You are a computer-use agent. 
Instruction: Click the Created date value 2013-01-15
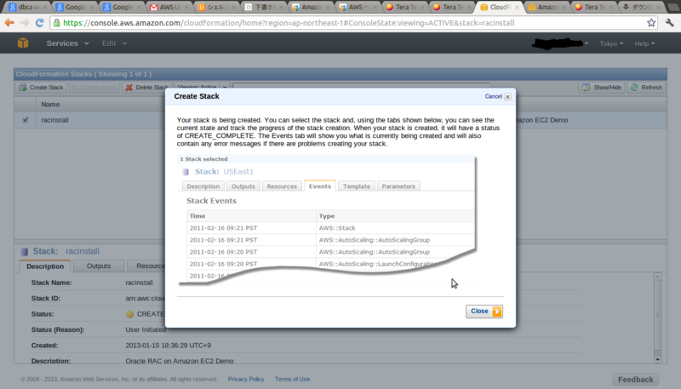(x=168, y=345)
